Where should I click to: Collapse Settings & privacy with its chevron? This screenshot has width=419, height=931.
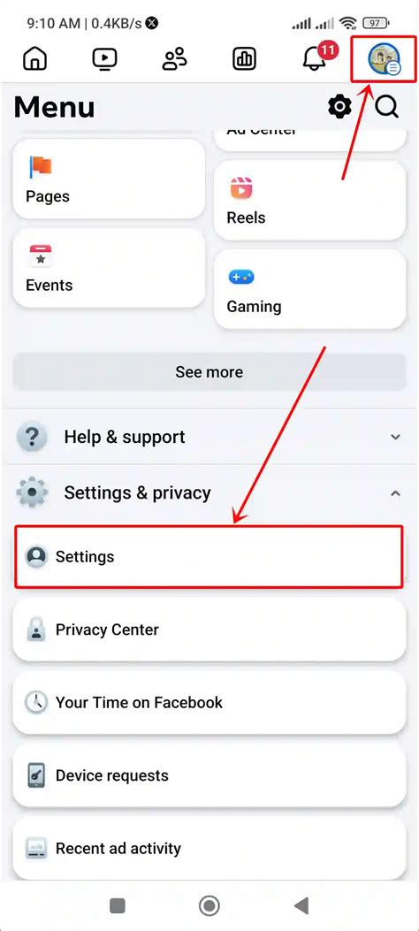(395, 492)
